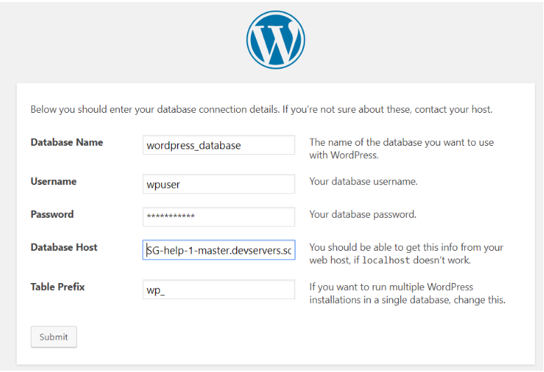
Task: Click the 'If you want to run multiple' description
Action: pyautogui.click(x=407, y=294)
